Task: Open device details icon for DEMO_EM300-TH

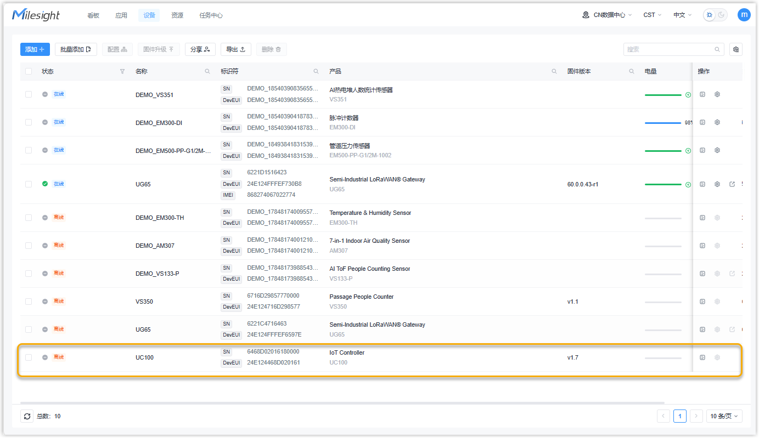Action: [x=702, y=218]
